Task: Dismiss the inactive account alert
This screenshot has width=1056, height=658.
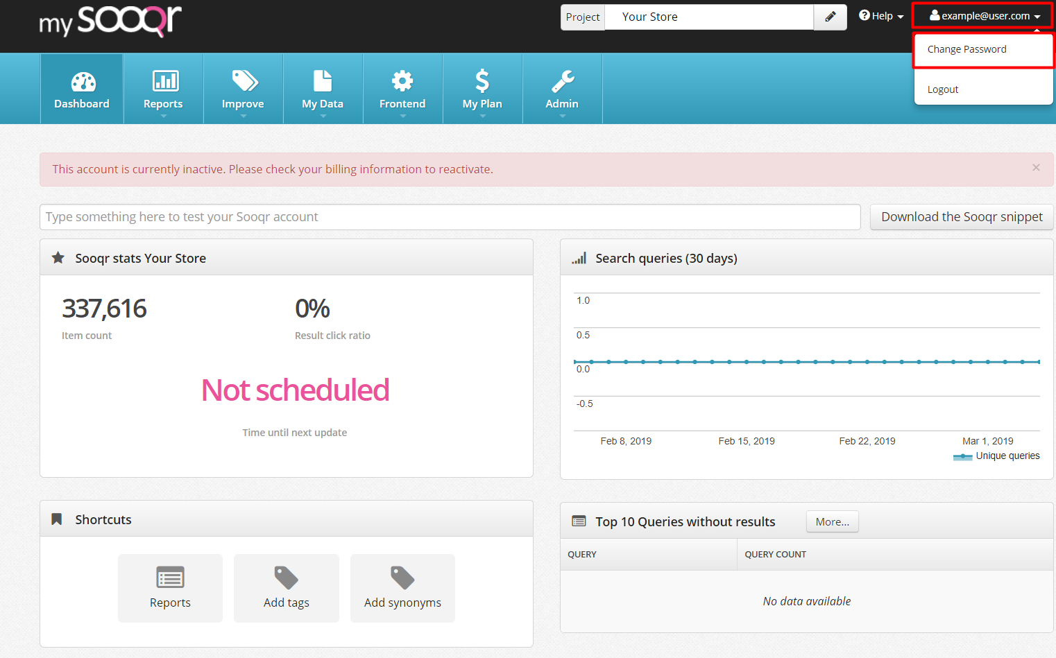Action: pos(1036,168)
